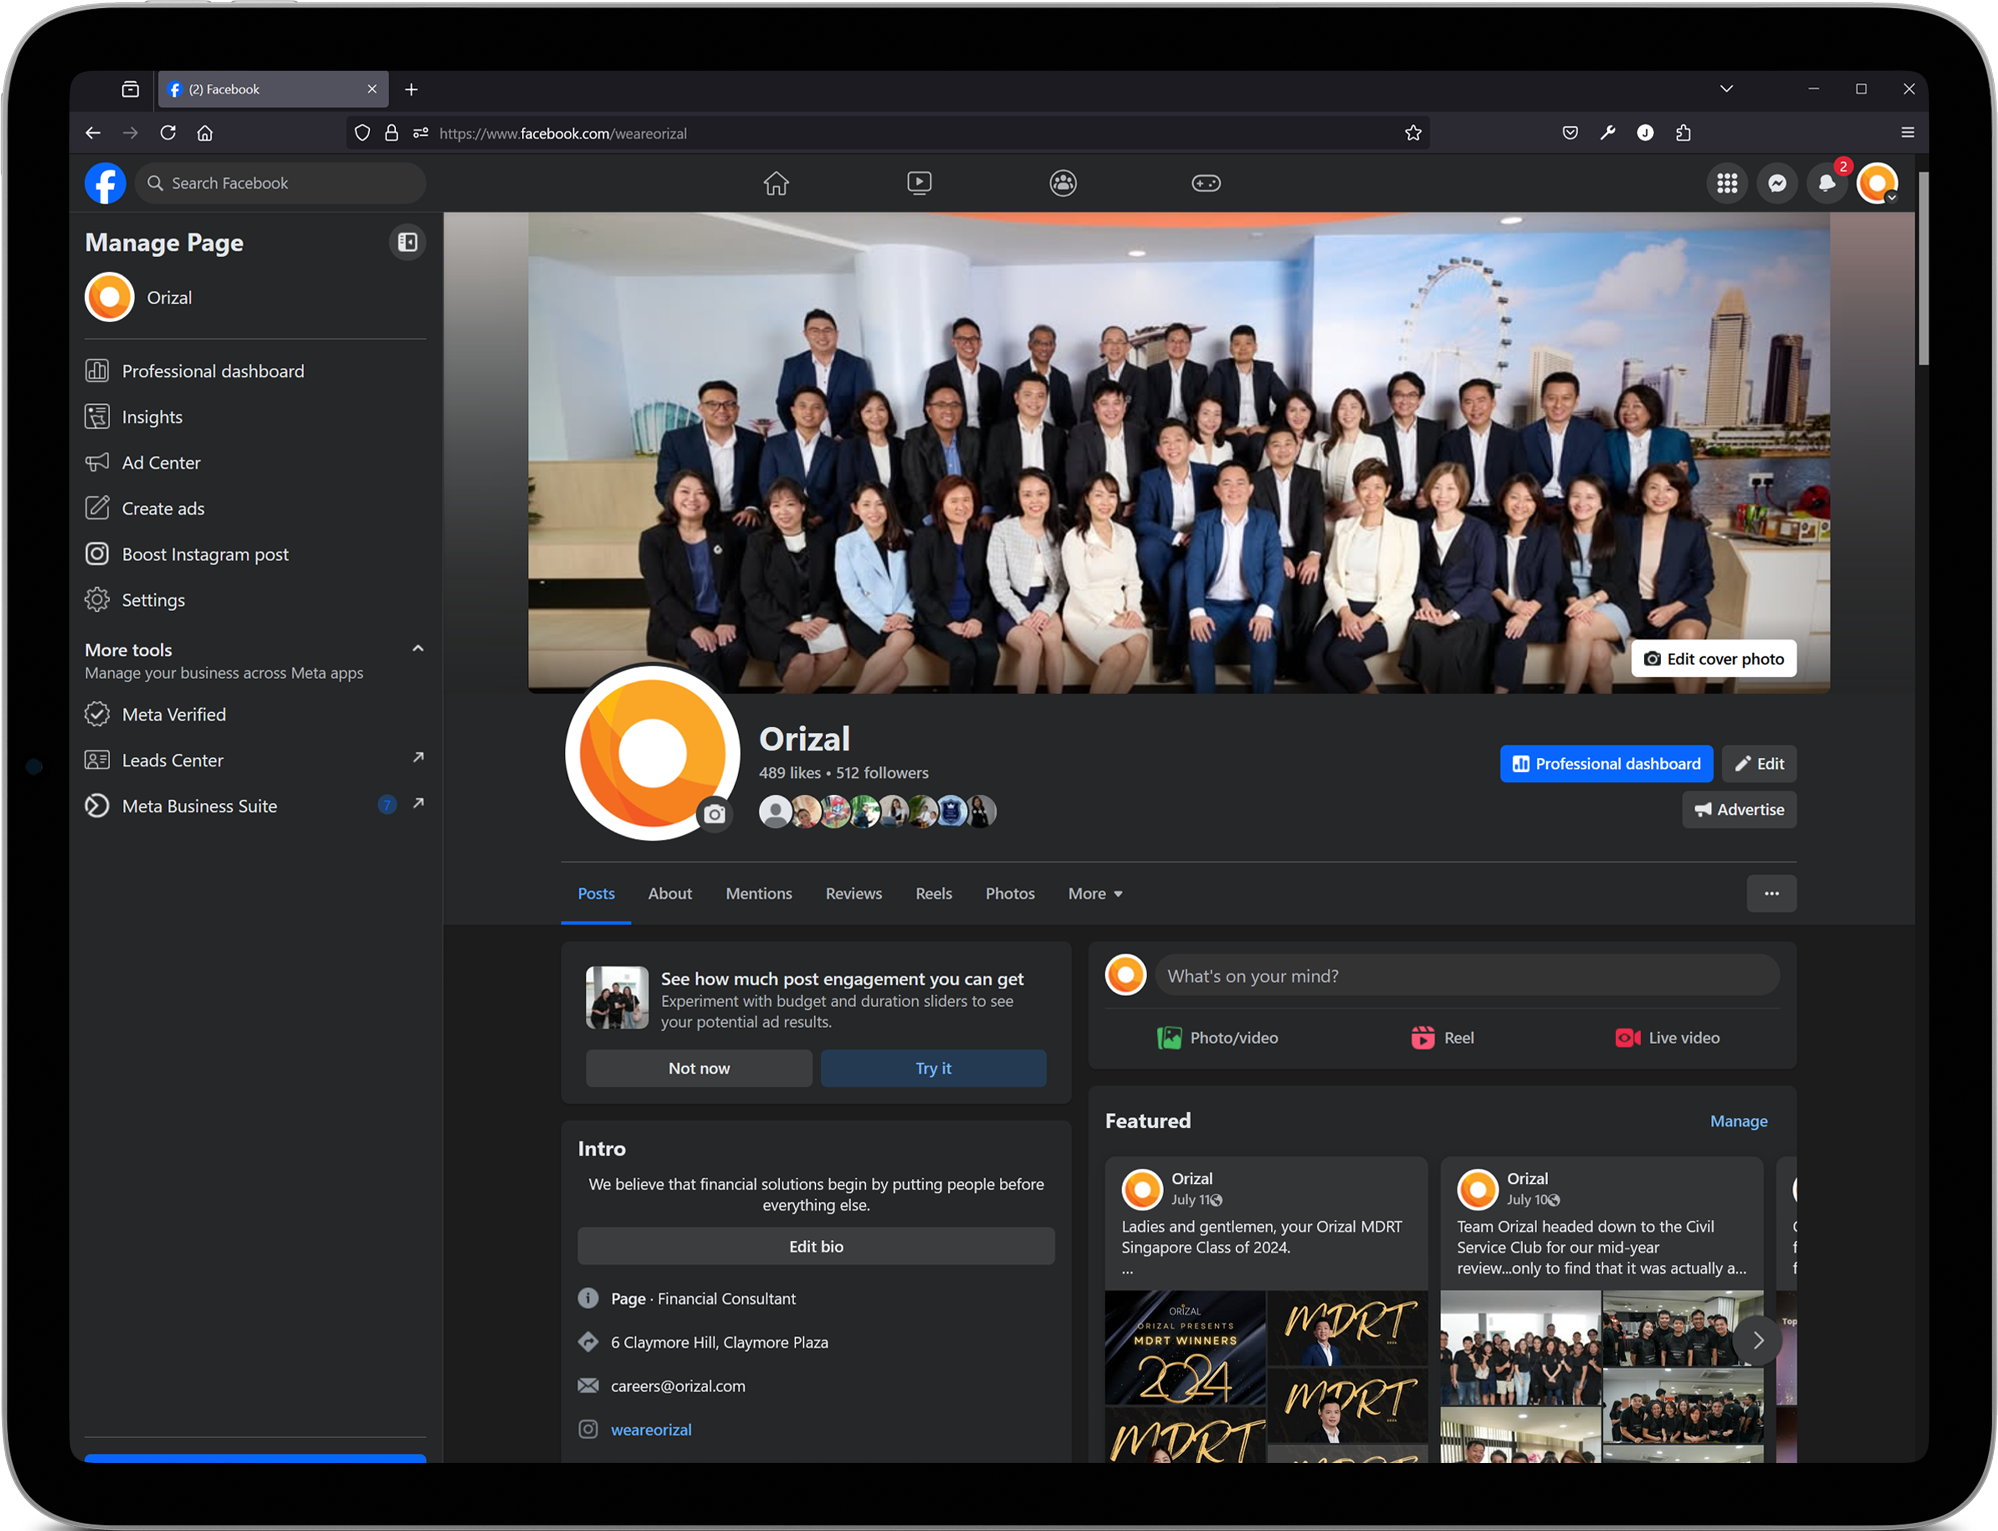Click the Advertise button
The width and height of the screenshot is (1998, 1531).
1738,809
